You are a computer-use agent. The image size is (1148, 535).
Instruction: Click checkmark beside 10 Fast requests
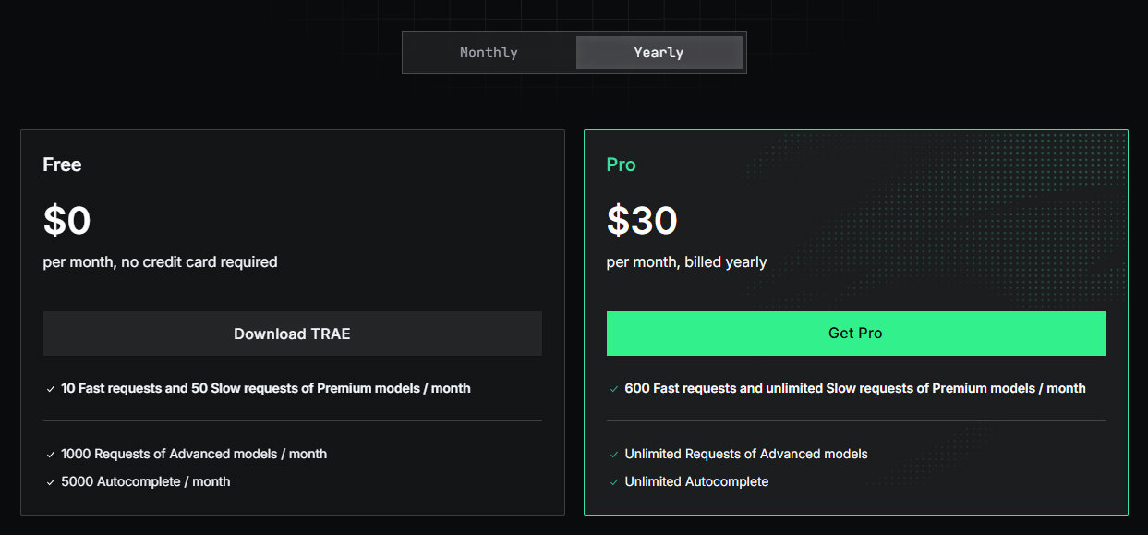click(x=51, y=389)
